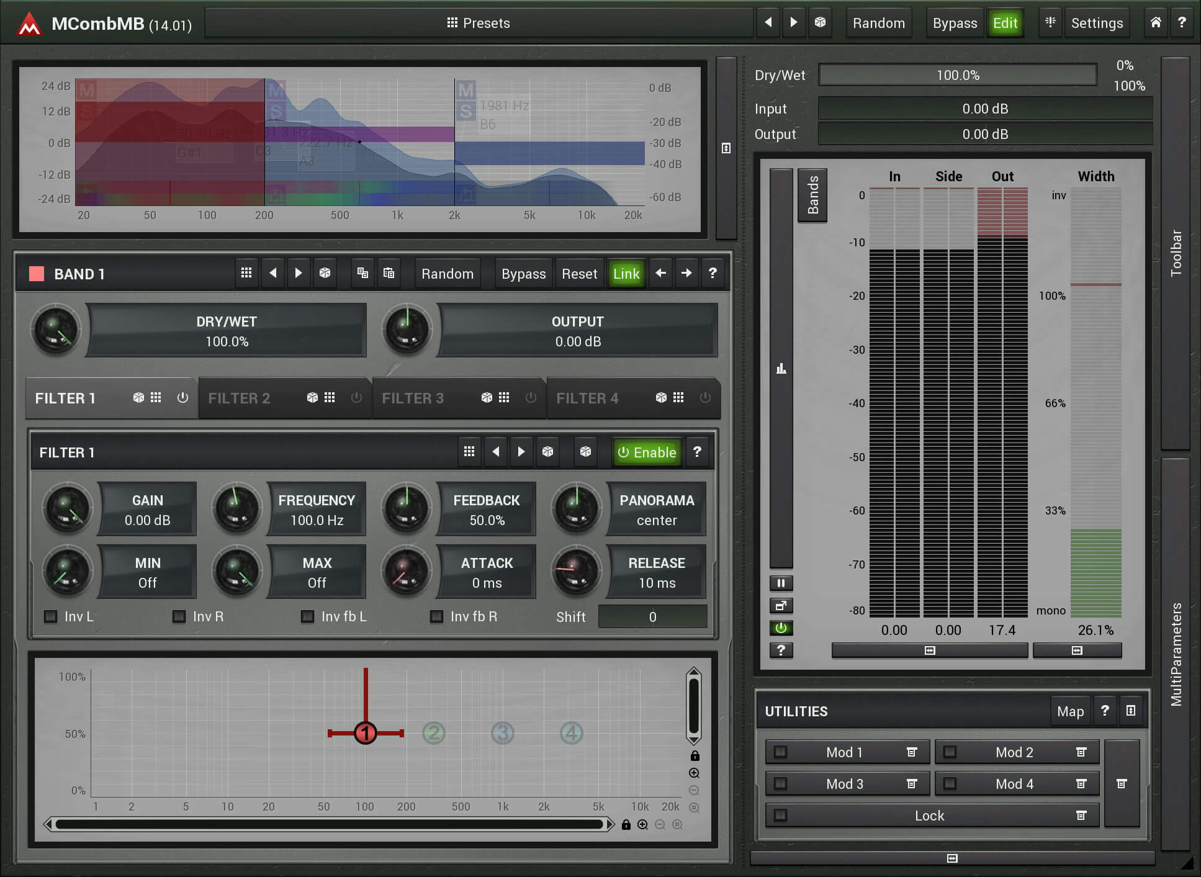This screenshot has height=877, width=1201.
Task: Check the Inv L checkbox
Action: point(50,616)
